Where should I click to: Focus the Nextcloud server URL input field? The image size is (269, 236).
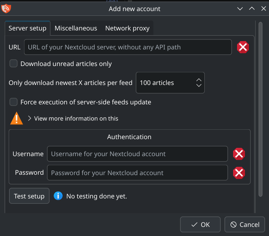tap(128, 47)
